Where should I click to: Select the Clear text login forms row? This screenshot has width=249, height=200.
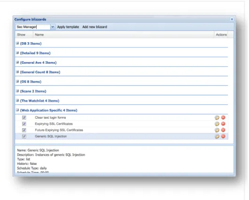point(122,118)
